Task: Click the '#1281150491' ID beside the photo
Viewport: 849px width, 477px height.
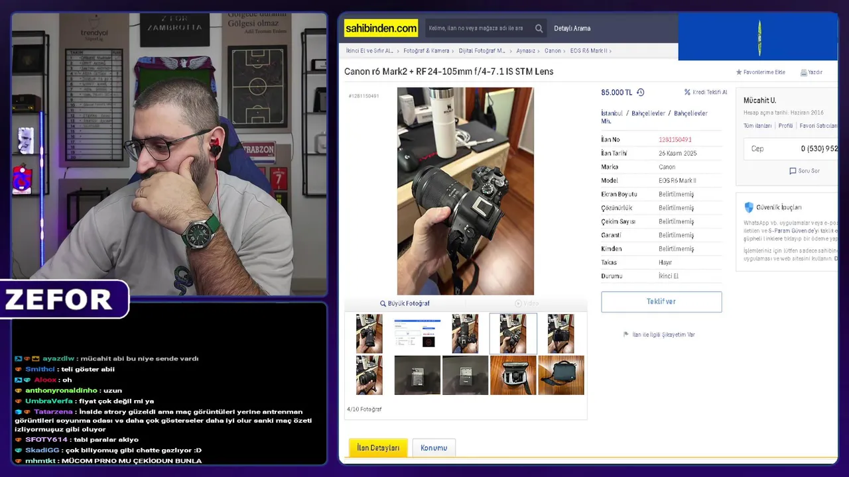Action: (363, 96)
